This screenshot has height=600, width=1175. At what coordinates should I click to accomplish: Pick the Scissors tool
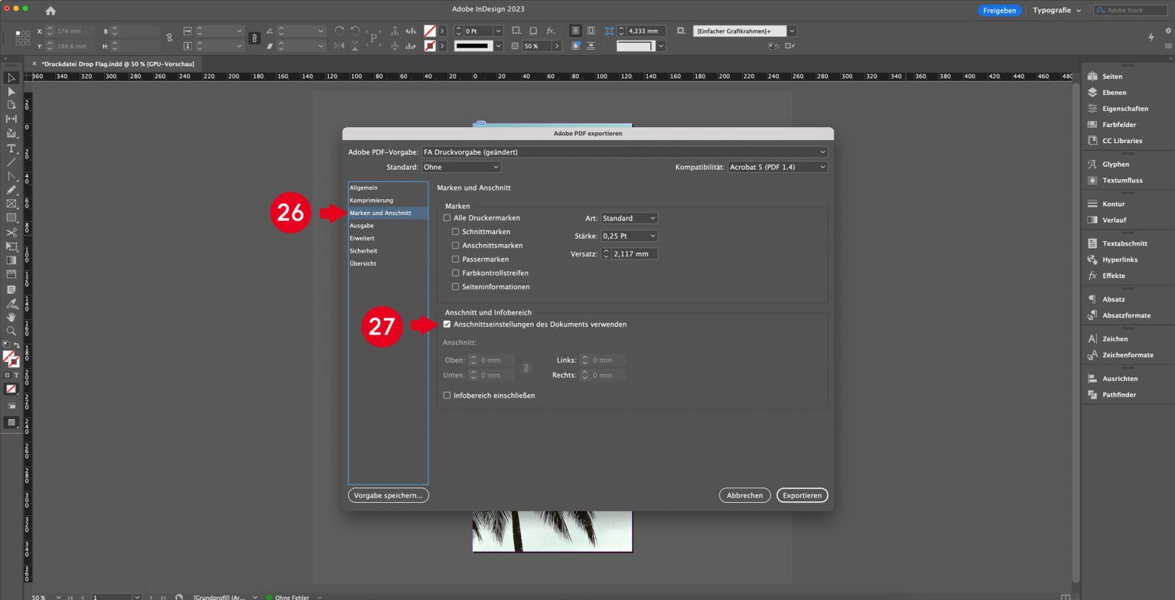11,232
